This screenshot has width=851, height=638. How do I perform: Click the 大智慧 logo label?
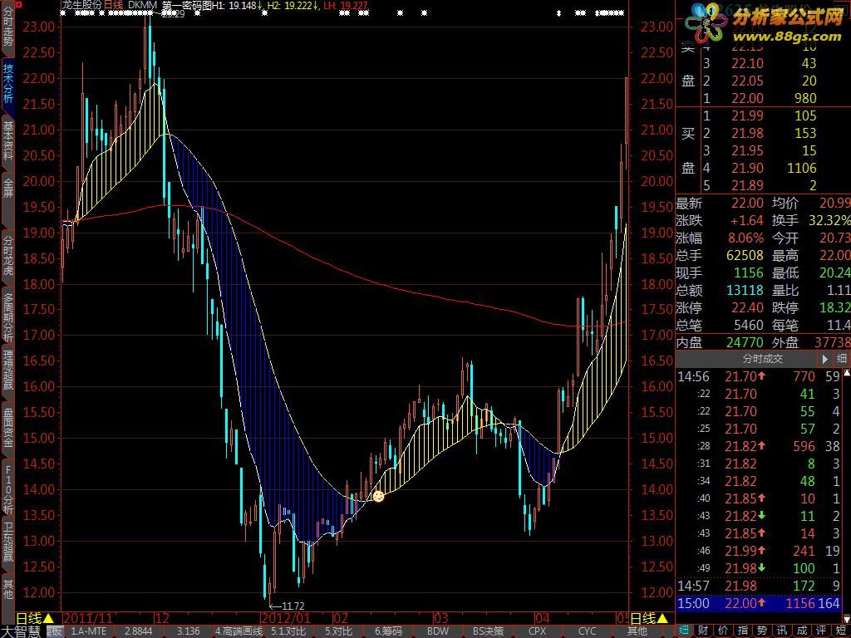[x=22, y=631]
